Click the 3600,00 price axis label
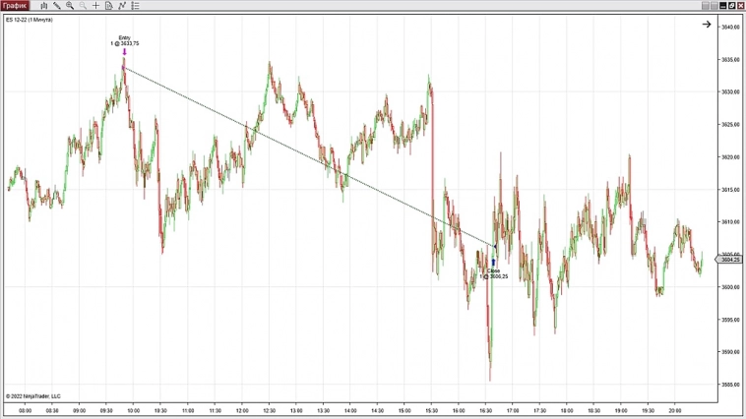 click(x=730, y=287)
